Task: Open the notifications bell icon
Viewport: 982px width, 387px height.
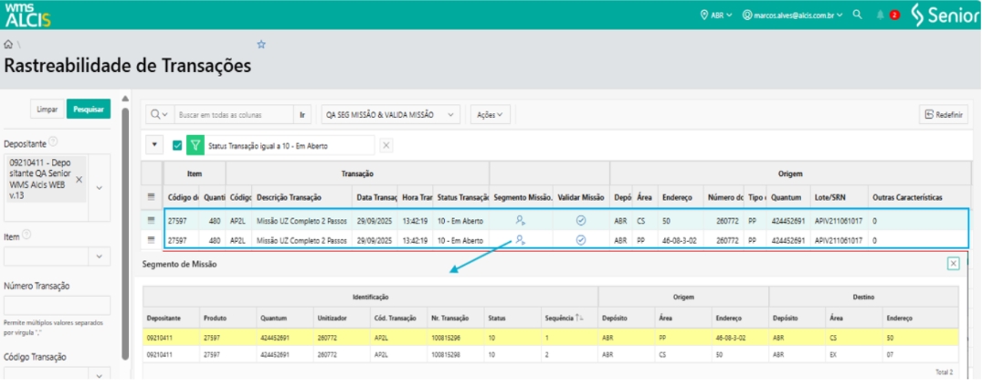Action: click(881, 15)
